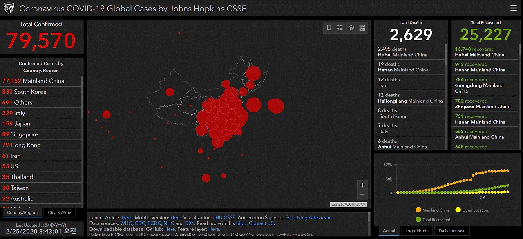
Task: Open the map layers icon
Action: coord(351,28)
